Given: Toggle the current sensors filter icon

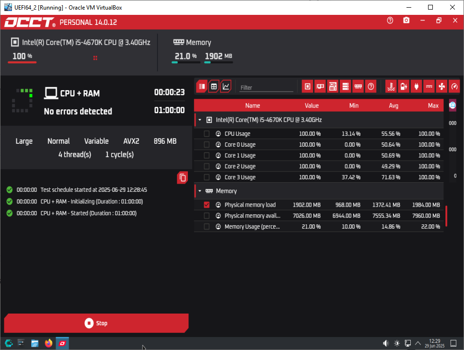Looking at the screenshot, I should pos(429,86).
